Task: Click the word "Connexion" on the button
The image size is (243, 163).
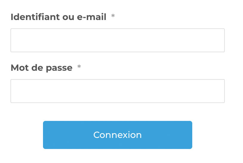Action: tap(117, 135)
